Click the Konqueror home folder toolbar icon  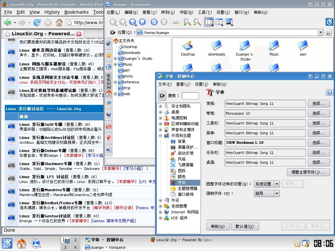142,22
